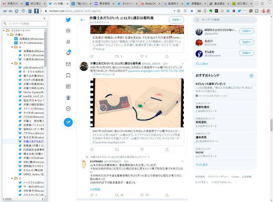Like the ESPRIMO tweet with 75 likes
The height and width of the screenshot is (202, 273).
pos(142,195)
